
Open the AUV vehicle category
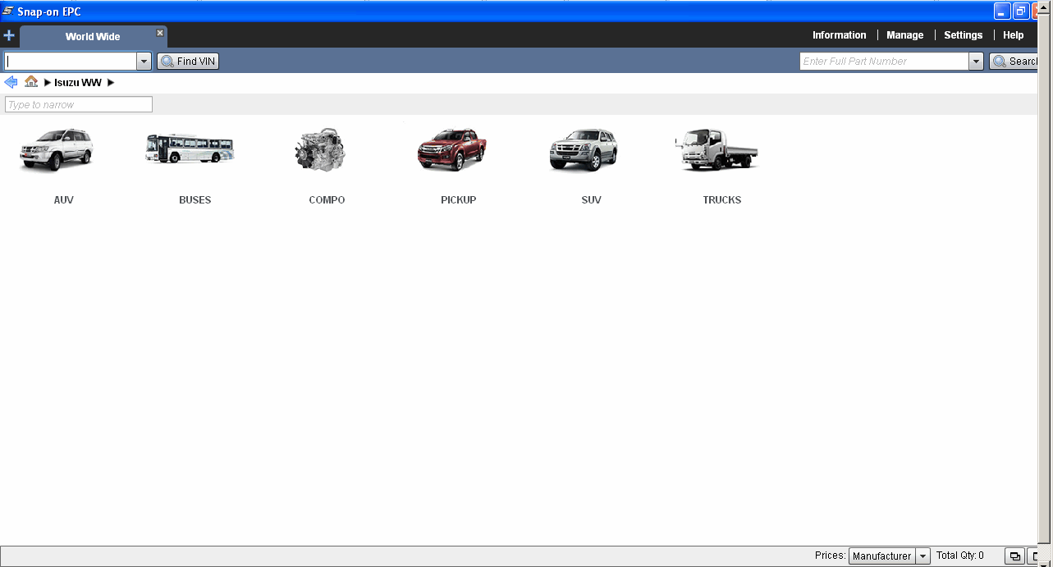pos(57,153)
